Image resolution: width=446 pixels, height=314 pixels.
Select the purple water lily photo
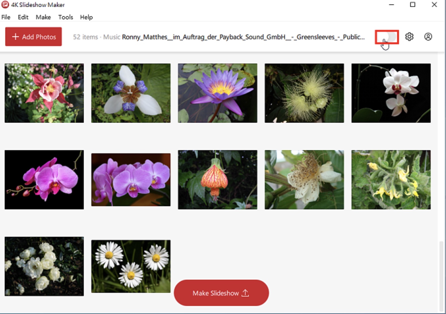point(218,93)
